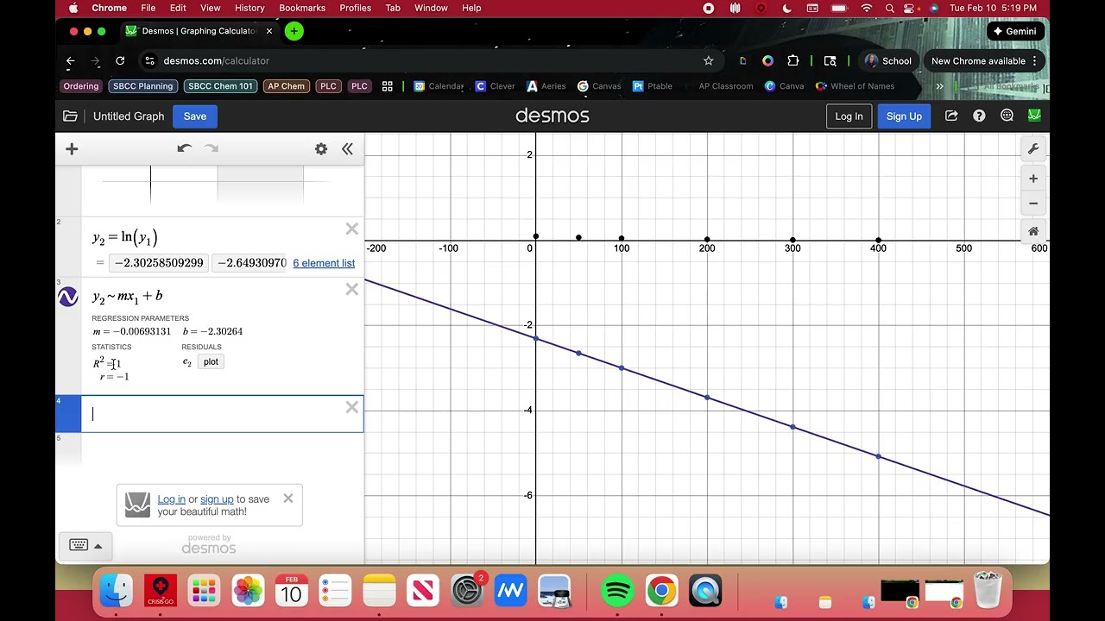This screenshot has height=621, width=1105.
Task: Open the Wheel of Names bookmark
Action: 856,86
